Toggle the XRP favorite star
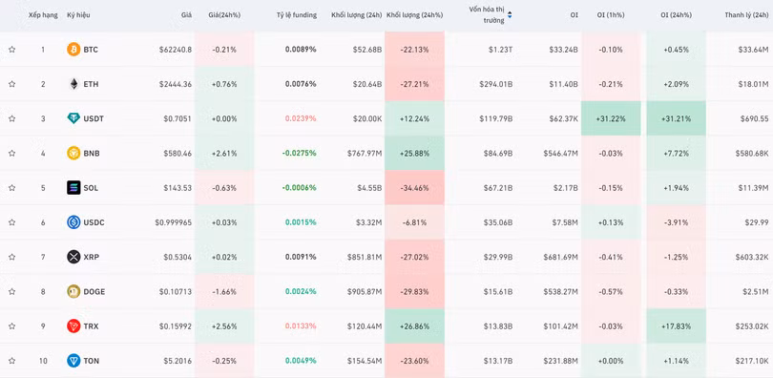This screenshot has height=378, width=773. click(x=11, y=257)
